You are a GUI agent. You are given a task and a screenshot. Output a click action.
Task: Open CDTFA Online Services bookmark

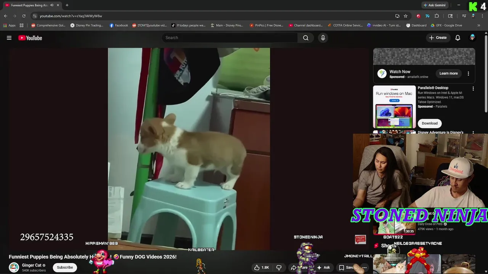click(345, 25)
